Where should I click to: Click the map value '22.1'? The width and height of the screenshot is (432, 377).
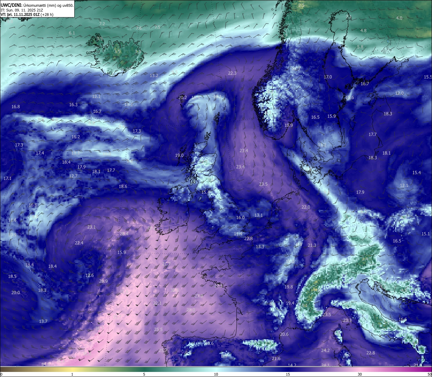[x=157, y=303]
